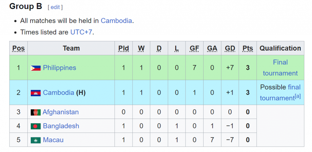This screenshot has width=312, height=152.
Task: Click the Philippines flag icon
Action: [36, 68]
